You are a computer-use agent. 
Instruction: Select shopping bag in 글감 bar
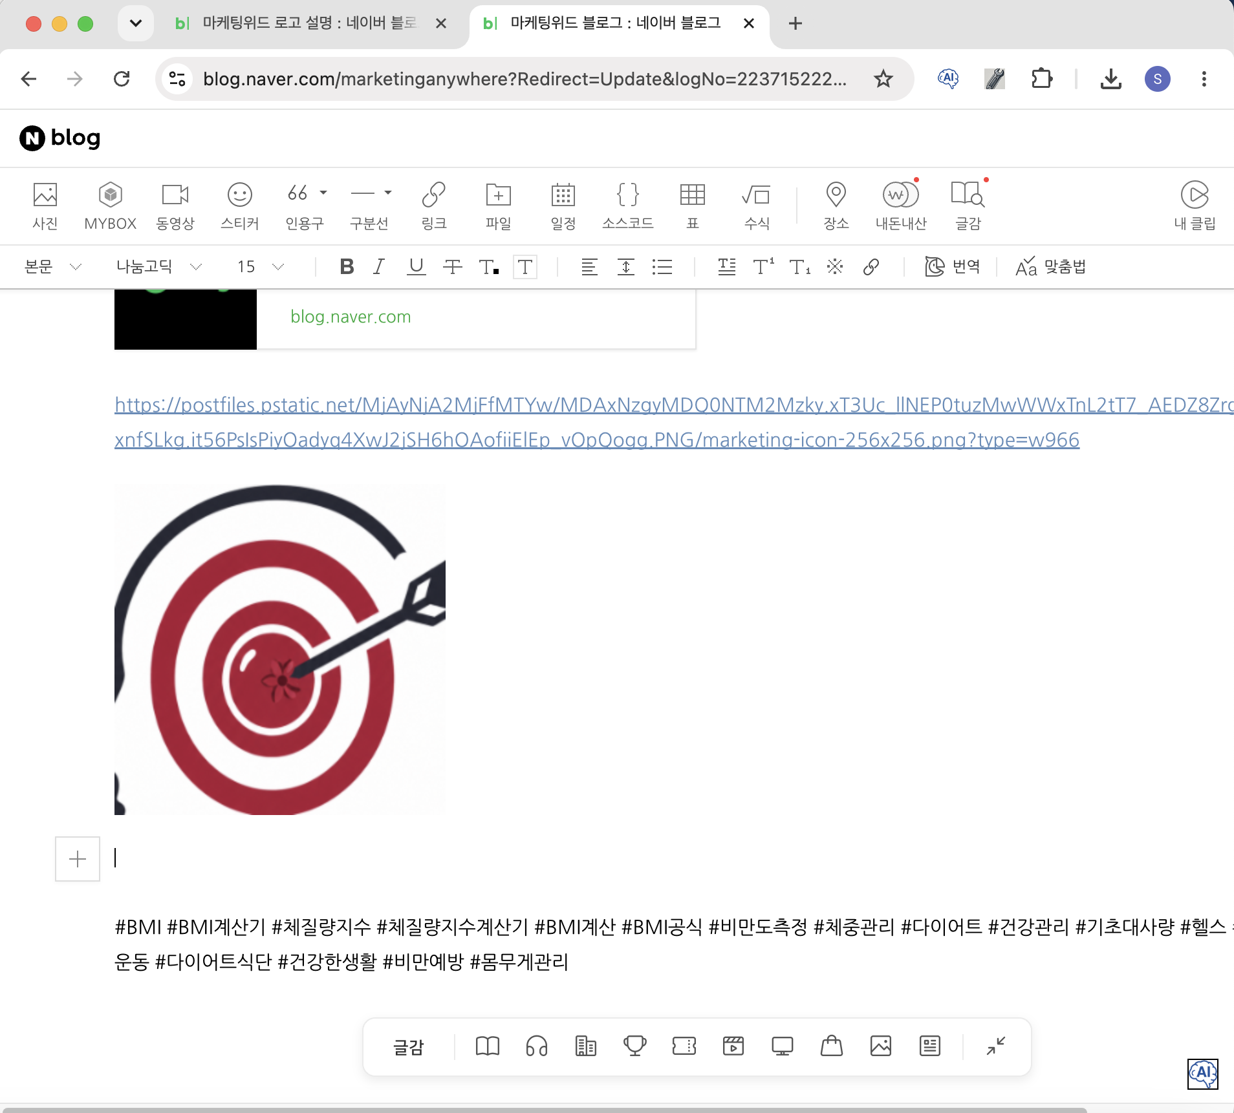[x=832, y=1046]
